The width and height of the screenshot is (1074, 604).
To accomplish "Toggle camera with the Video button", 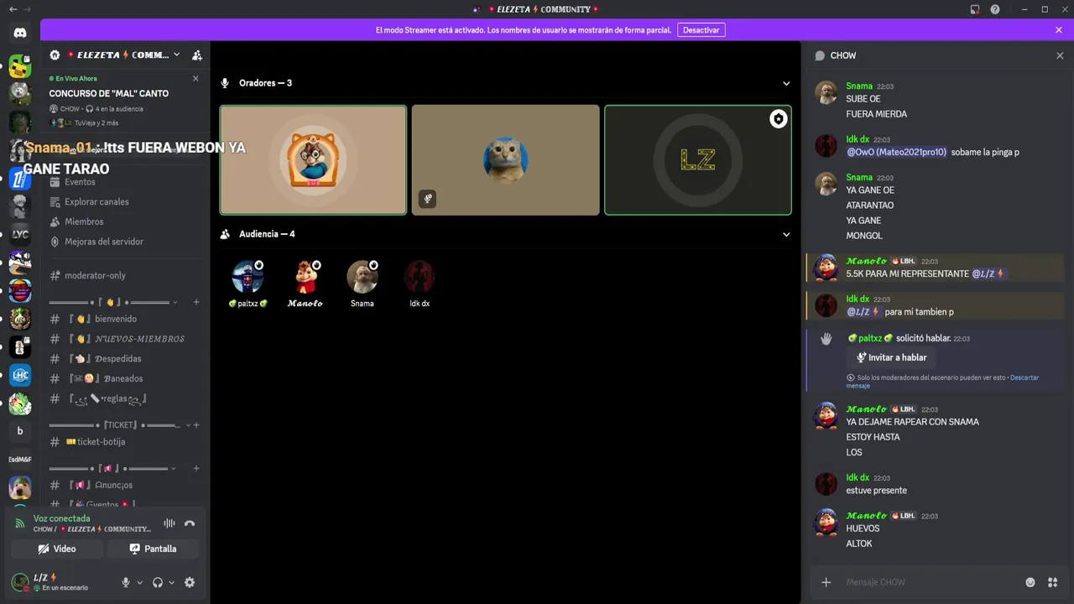I will coord(57,549).
